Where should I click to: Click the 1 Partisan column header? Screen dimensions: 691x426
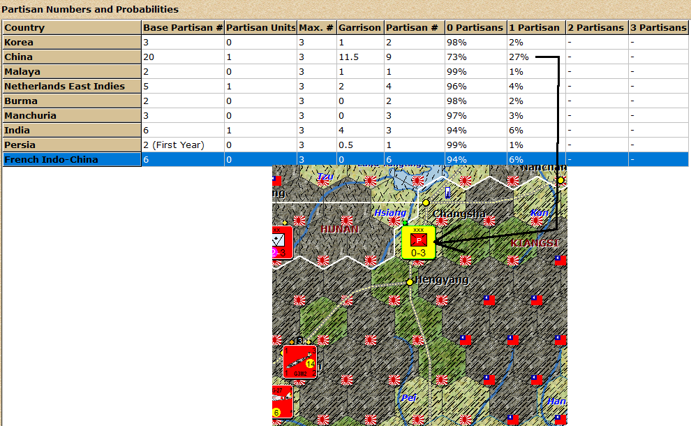pyautogui.click(x=536, y=27)
